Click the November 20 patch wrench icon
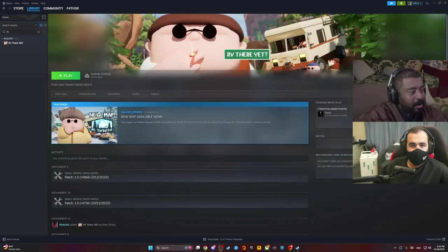Image resolution: width=448 pixels, height=252 pixels. 58,202
